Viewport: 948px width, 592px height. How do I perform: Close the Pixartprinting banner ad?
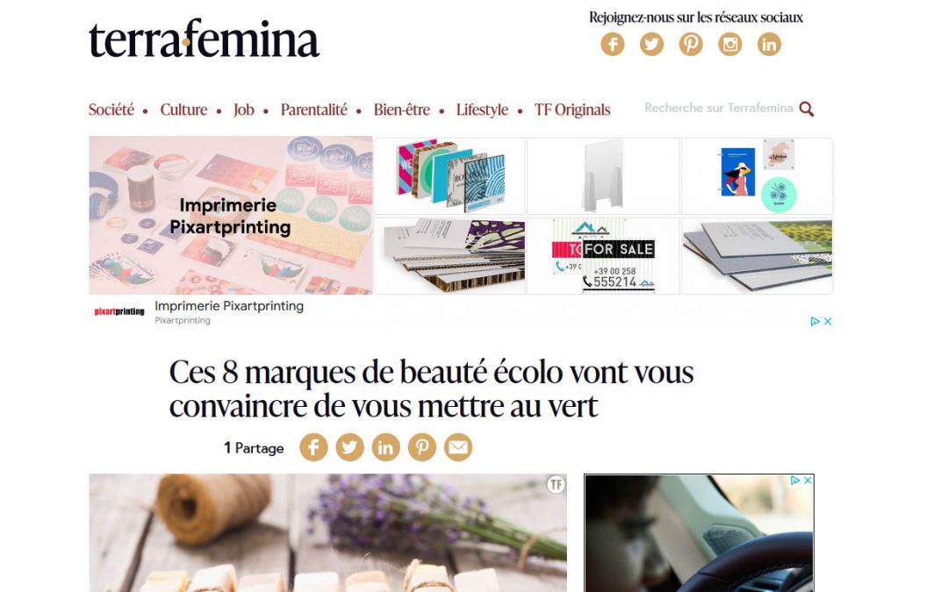[828, 321]
